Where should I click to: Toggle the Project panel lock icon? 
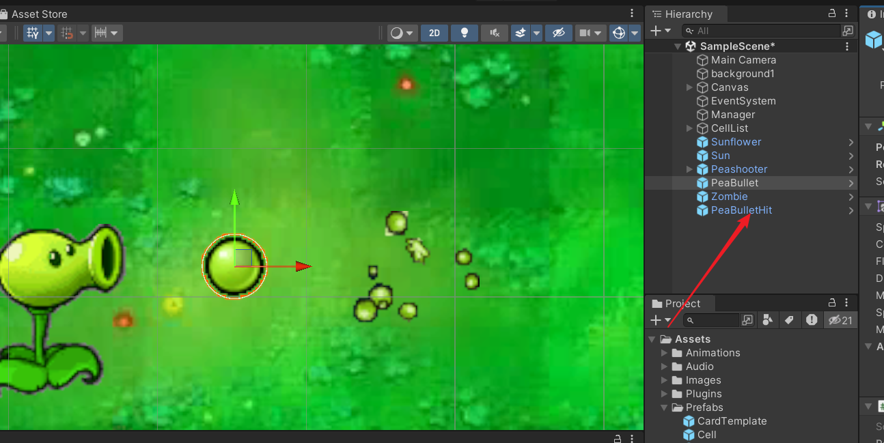point(832,303)
